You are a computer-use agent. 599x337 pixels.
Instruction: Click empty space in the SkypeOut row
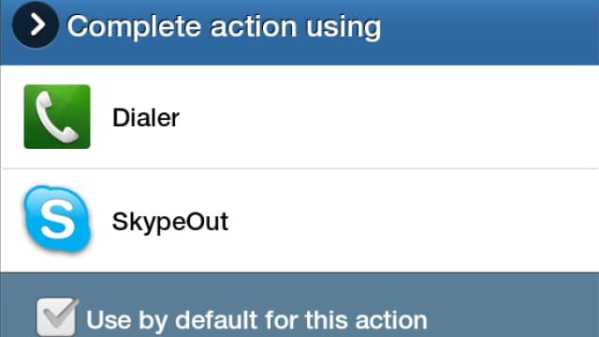click(x=413, y=221)
